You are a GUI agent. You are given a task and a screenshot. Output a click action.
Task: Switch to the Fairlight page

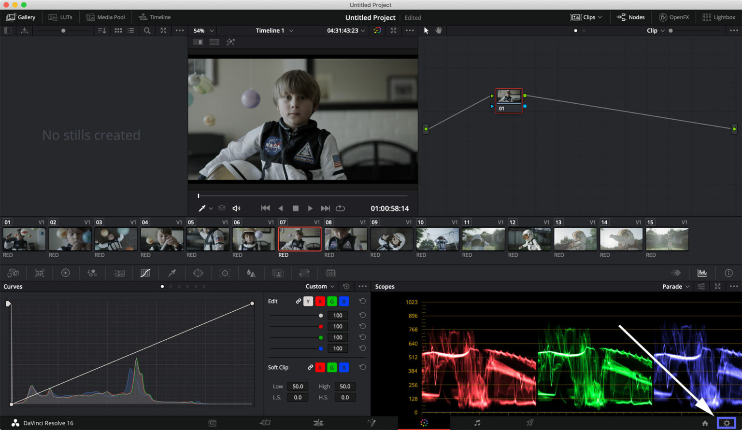click(x=477, y=422)
